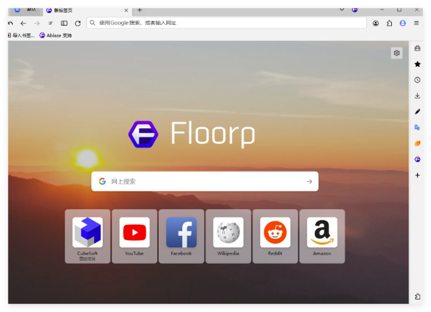Click the Floorp icon in title bar
The width and height of the screenshot is (431, 312).
tap(355, 10)
